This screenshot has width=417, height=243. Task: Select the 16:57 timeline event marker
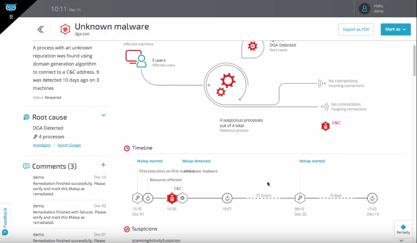(227, 198)
